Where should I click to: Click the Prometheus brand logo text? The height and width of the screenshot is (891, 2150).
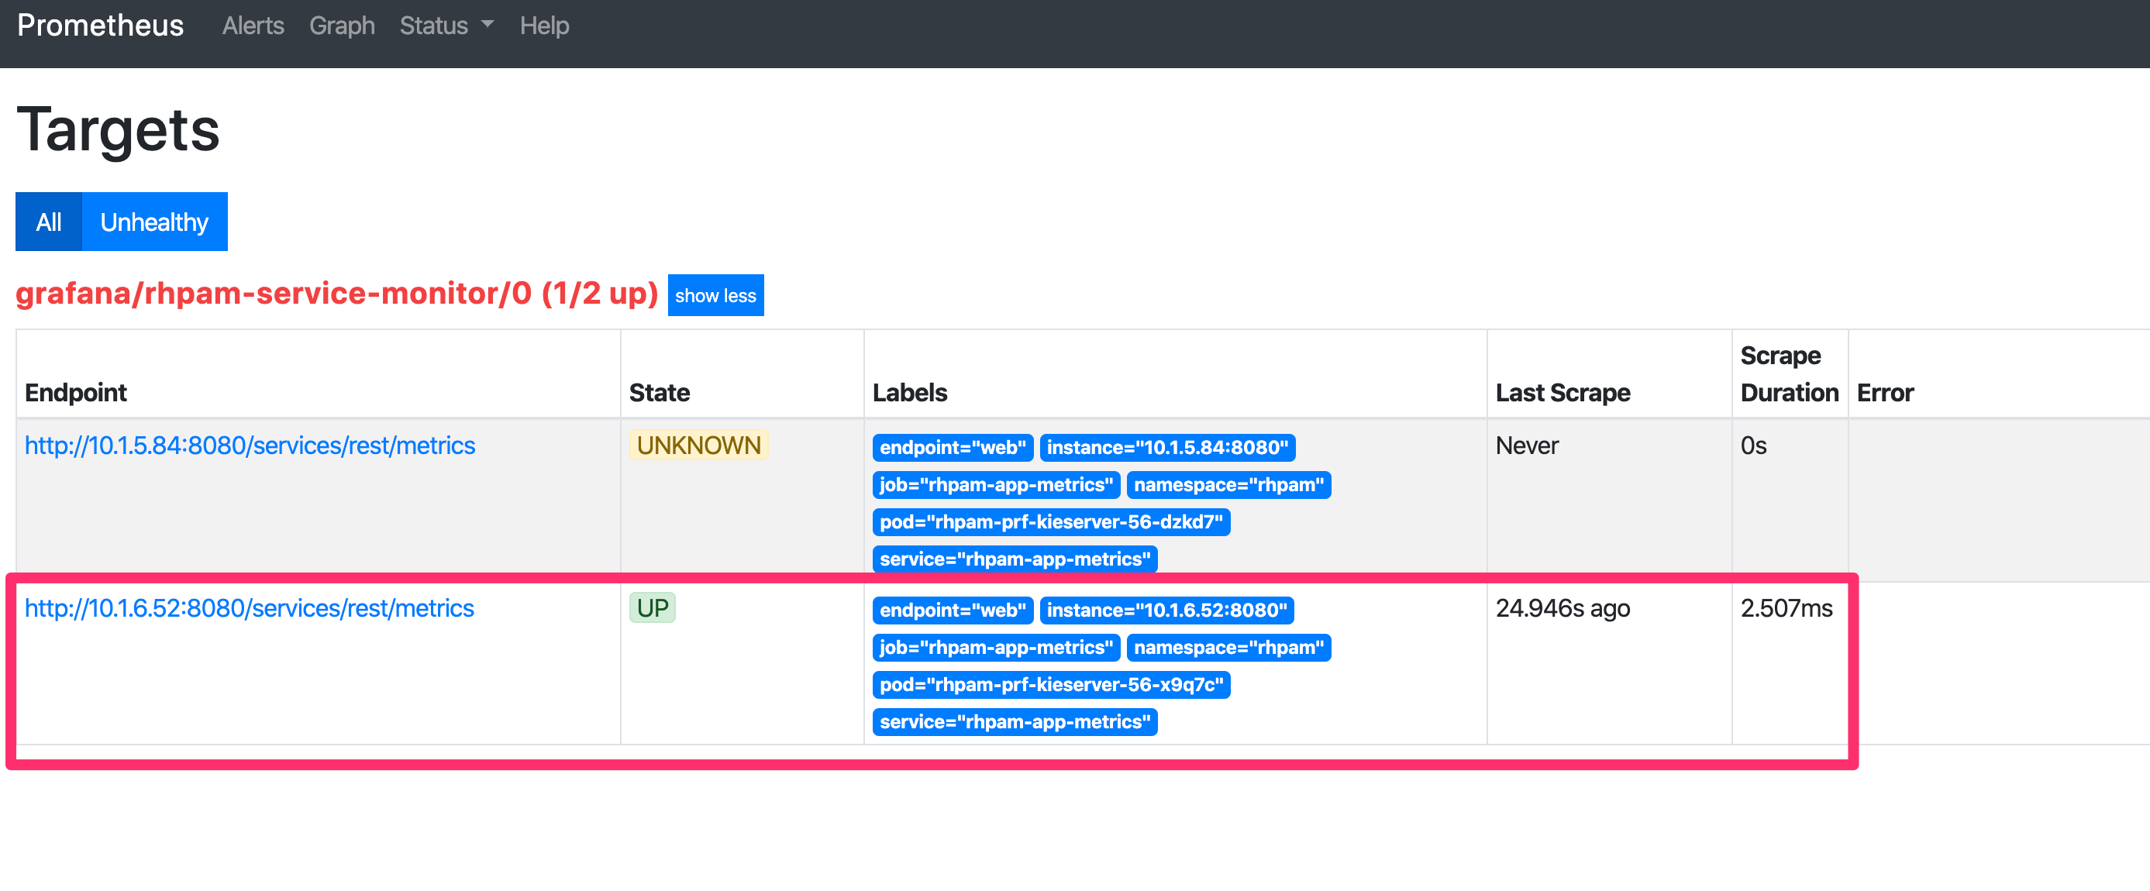[100, 26]
